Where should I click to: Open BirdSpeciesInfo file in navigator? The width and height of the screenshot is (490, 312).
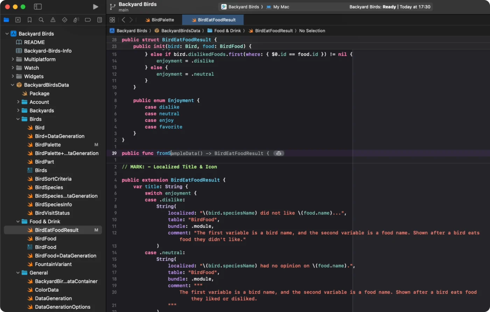point(53,205)
